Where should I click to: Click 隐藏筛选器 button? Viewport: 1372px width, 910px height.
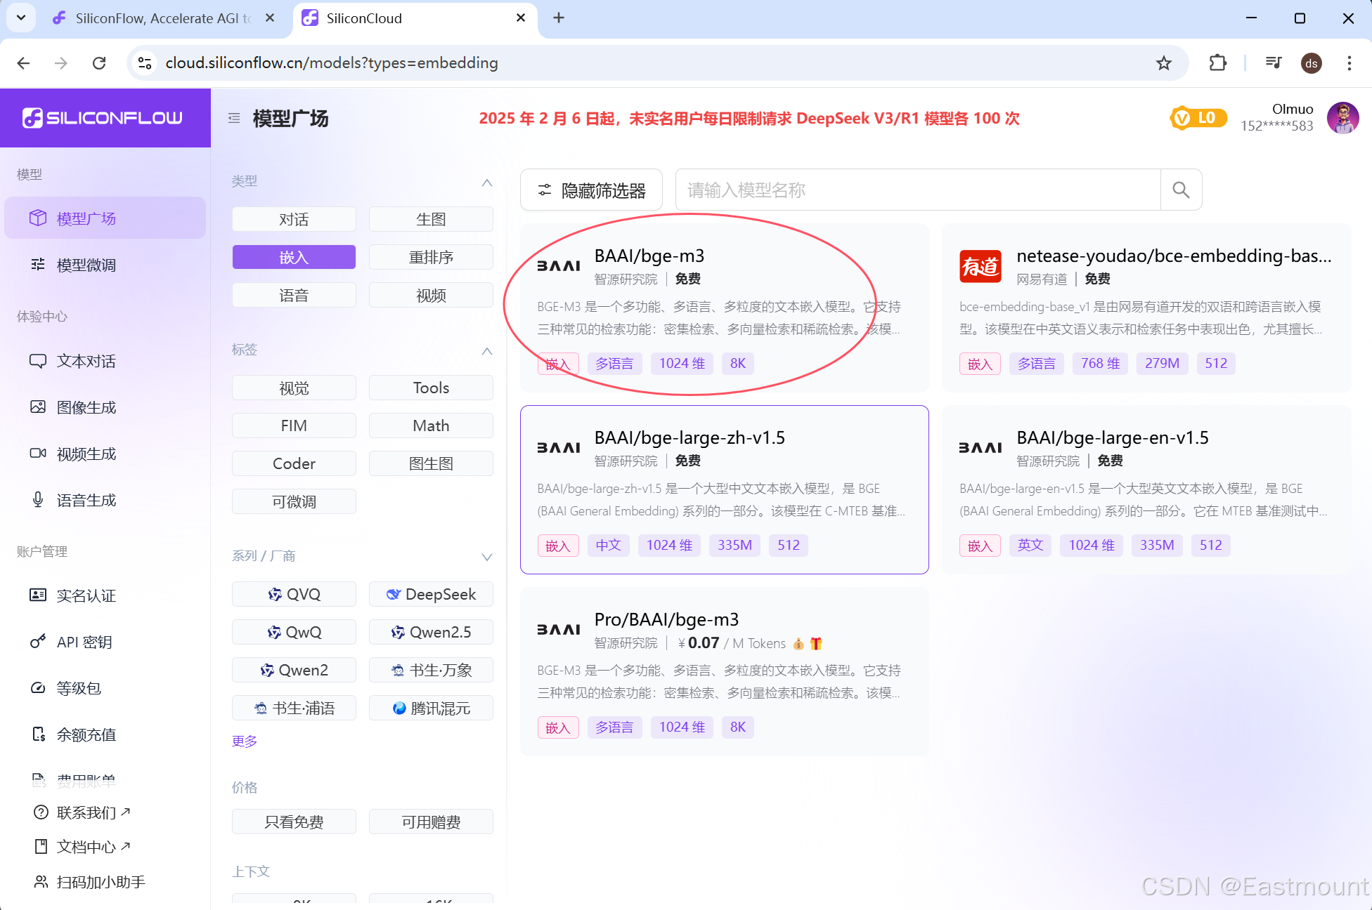(x=591, y=190)
